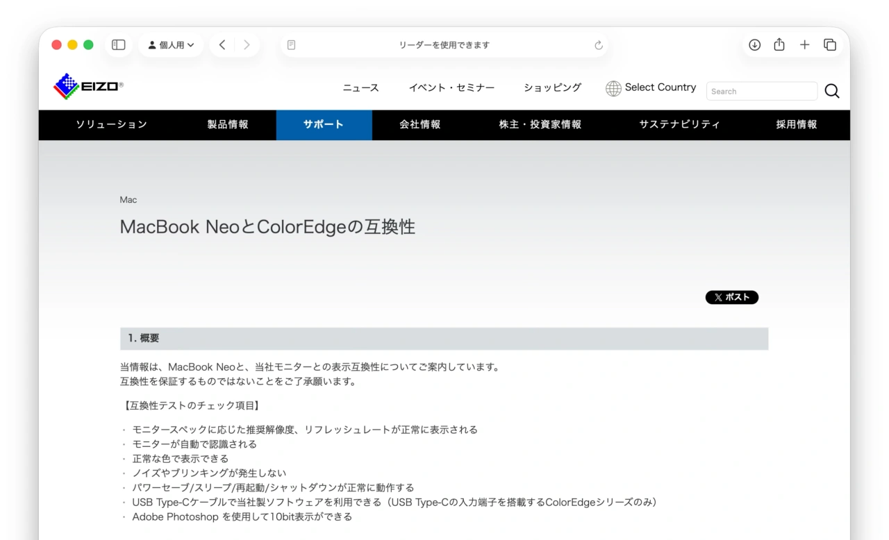Go forward with the right chevron
This screenshot has height=540, width=889.
tap(247, 45)
